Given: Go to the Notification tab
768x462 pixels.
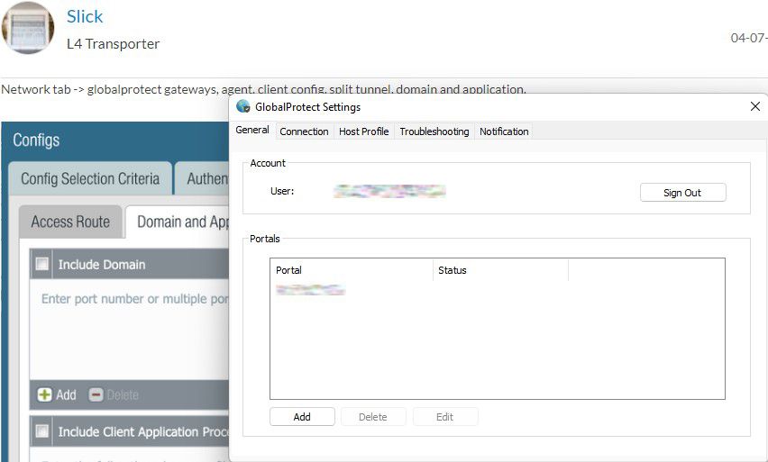Looking at the screenshot, I should click(x=504, y=131).
